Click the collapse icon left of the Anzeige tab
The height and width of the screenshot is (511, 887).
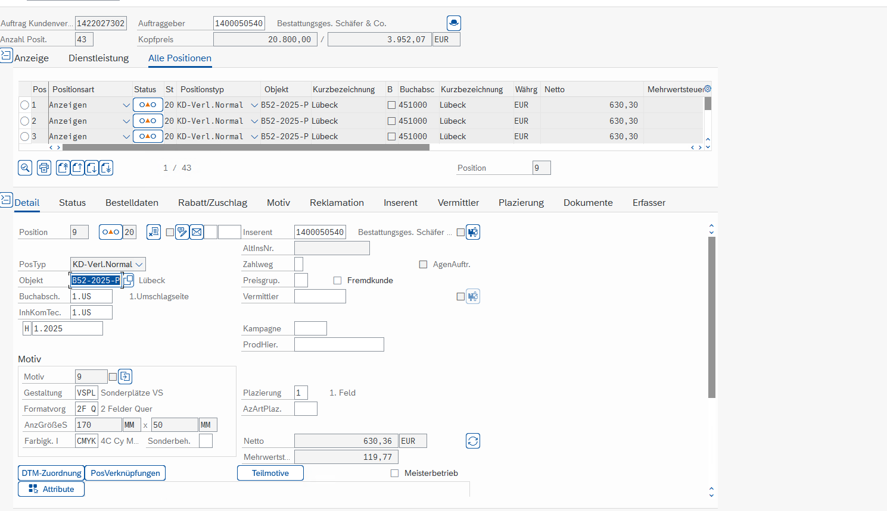[6, 56]
